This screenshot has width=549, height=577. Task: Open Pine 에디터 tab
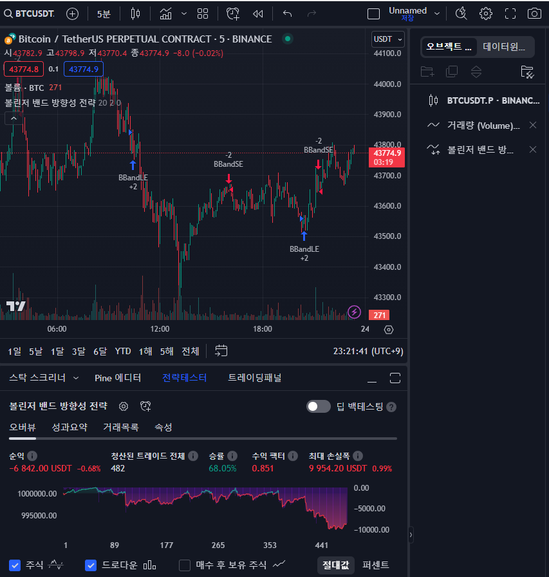click(x=118, y=378)
